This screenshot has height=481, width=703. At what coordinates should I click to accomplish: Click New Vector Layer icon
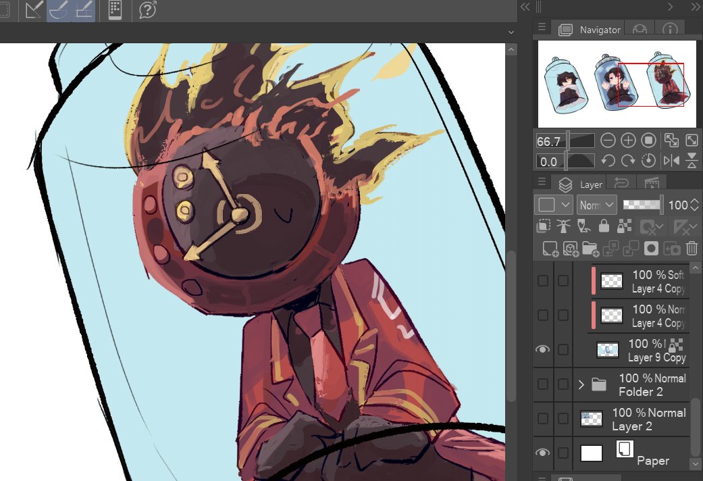(571, 249)
